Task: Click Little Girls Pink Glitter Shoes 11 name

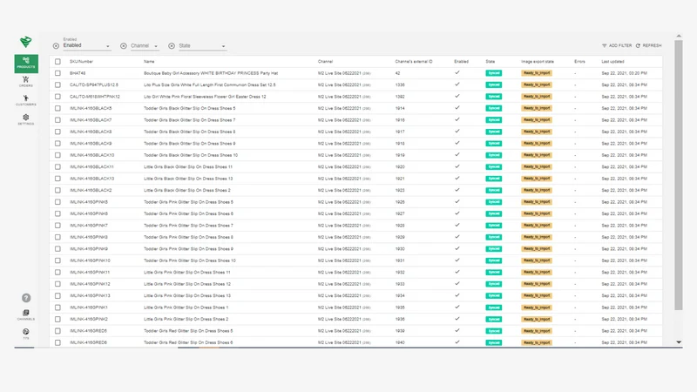Action: tap(187, 273)
